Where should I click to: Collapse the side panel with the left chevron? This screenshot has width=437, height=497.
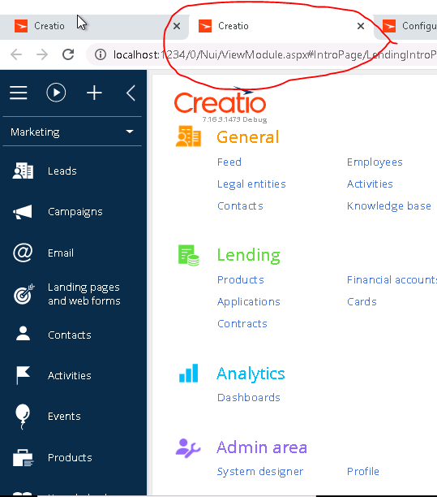point(131,93)
